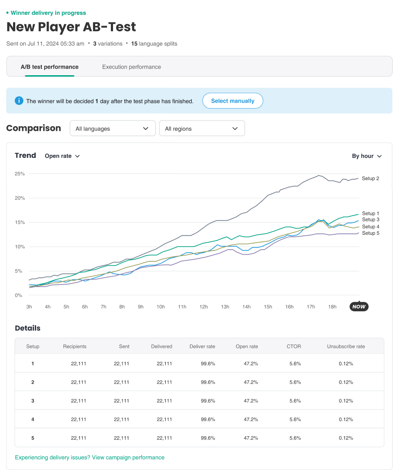Click the CTOR column header
This screenshot has height=474, width=400.
pos(294,347)
